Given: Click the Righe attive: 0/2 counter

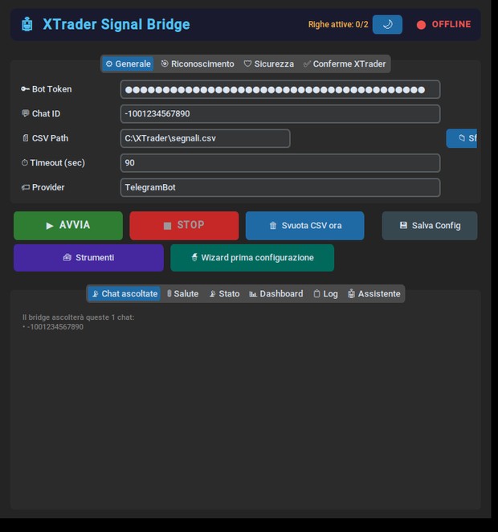Looking at the screenshot, I should tap(338, 24).
